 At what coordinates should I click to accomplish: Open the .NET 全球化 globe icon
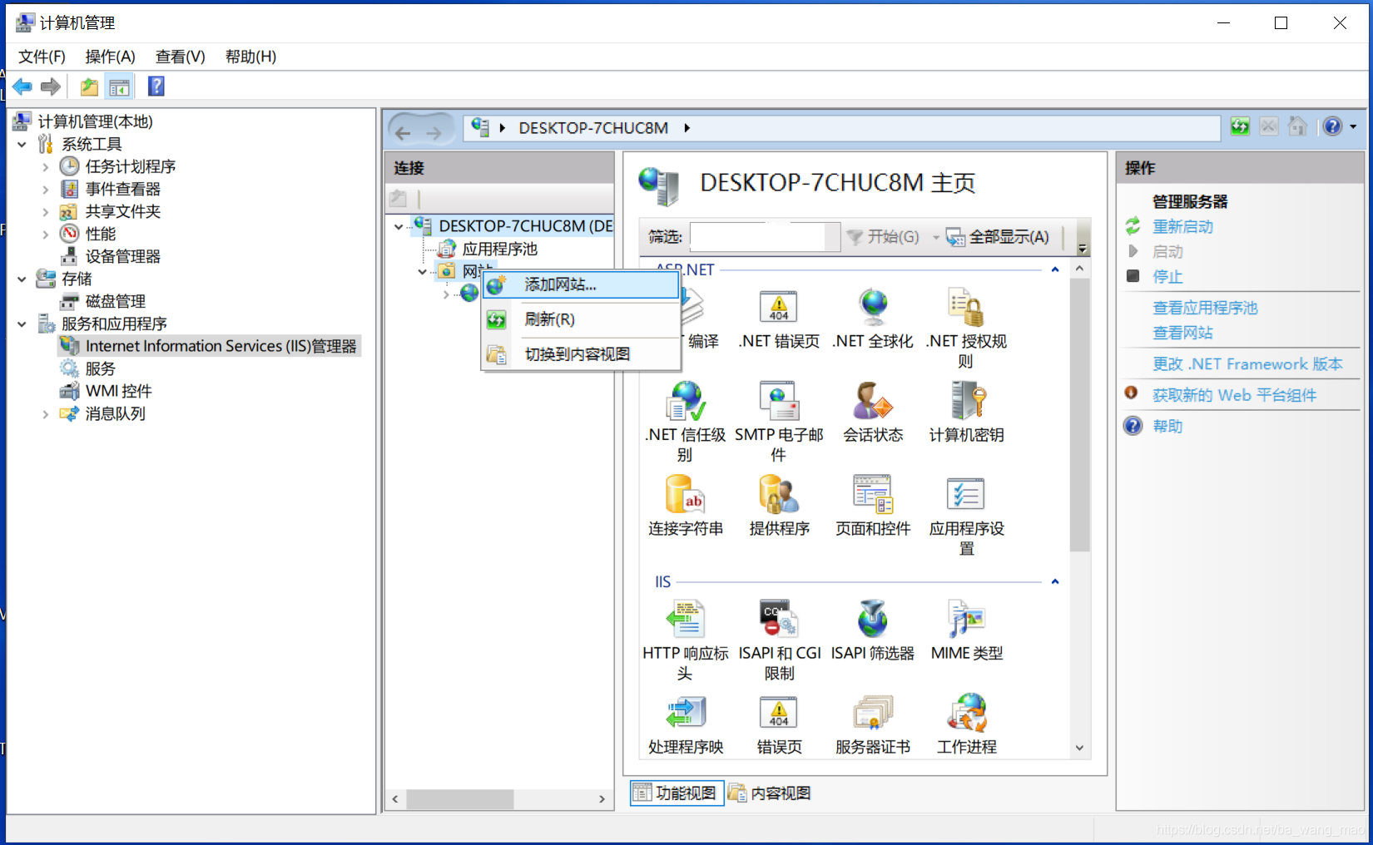[x=873, y=307]
